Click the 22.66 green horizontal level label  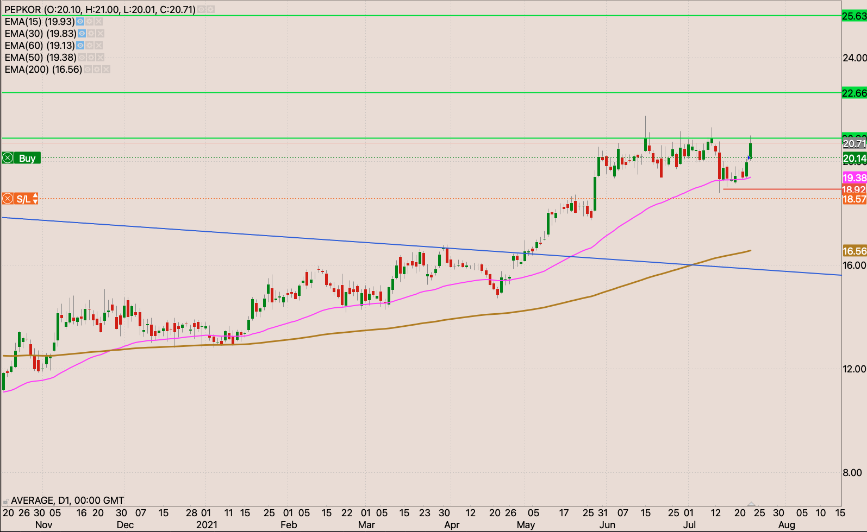point(854,93)
